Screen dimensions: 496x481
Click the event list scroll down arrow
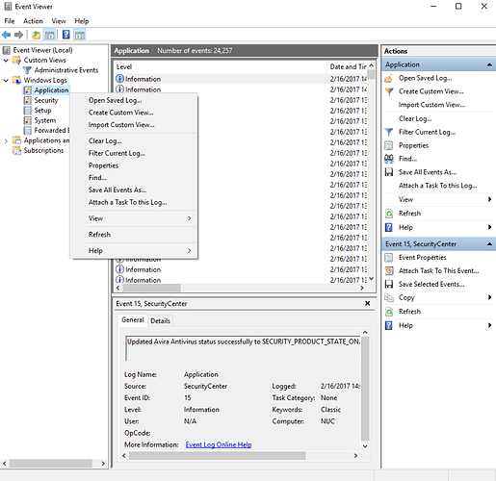click(372, 279)
